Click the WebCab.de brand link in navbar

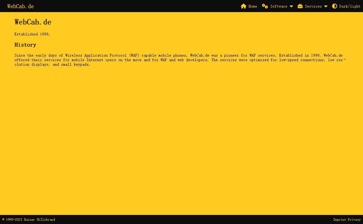[21, 6]
